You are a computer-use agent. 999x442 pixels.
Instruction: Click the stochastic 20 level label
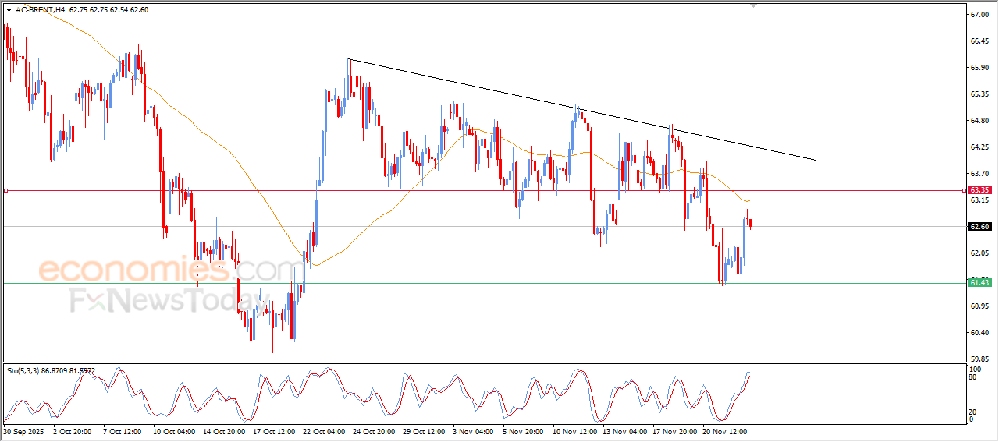[972, 411]
